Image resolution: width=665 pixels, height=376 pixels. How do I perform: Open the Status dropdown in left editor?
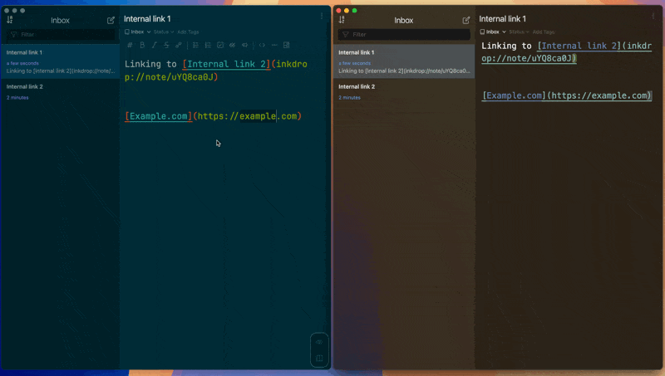163,32
